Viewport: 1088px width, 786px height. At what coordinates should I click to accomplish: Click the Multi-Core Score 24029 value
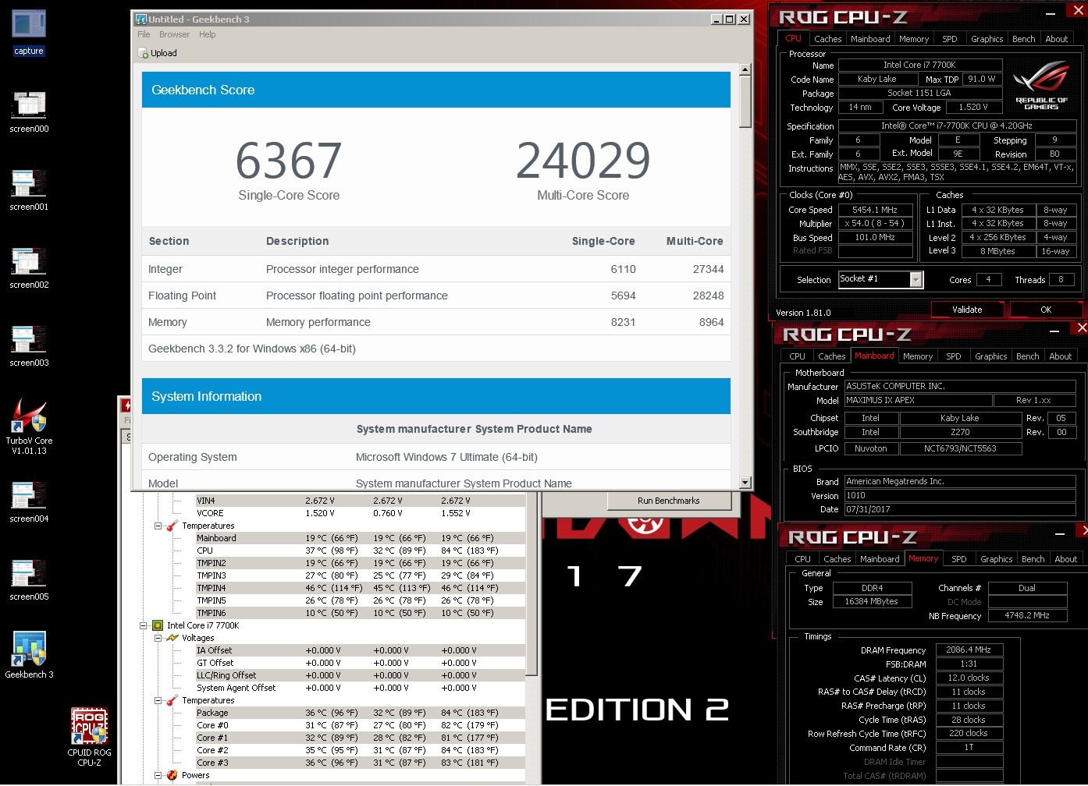(x=583, y=161)
